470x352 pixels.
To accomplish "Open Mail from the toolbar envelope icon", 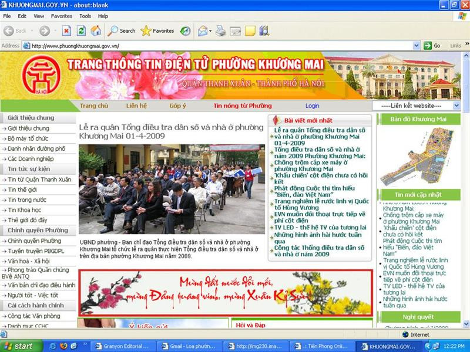I will coord(202,31).
